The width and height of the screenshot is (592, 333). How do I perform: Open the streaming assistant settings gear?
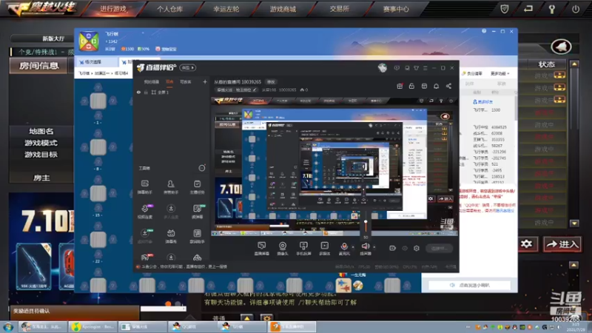coord(417,248)
